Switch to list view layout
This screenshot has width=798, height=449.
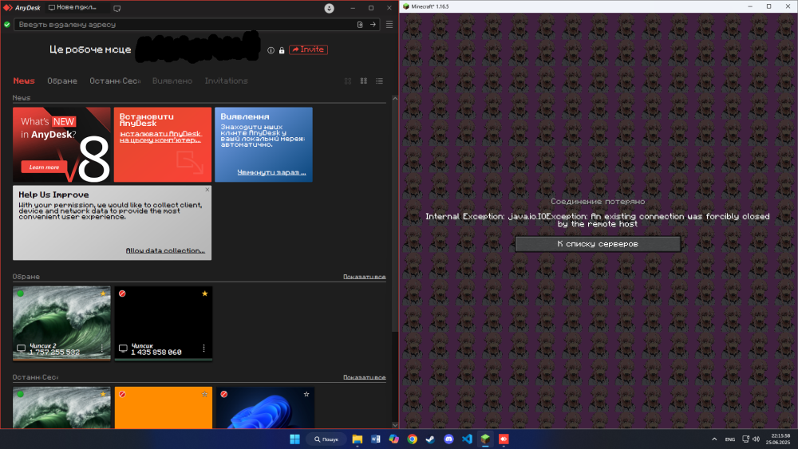click(380, 81)
